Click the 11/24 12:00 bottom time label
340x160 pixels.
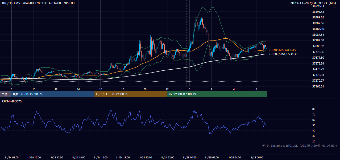click(x=56, y=158)
